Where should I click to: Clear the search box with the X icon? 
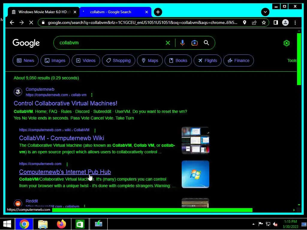[168, 43]
